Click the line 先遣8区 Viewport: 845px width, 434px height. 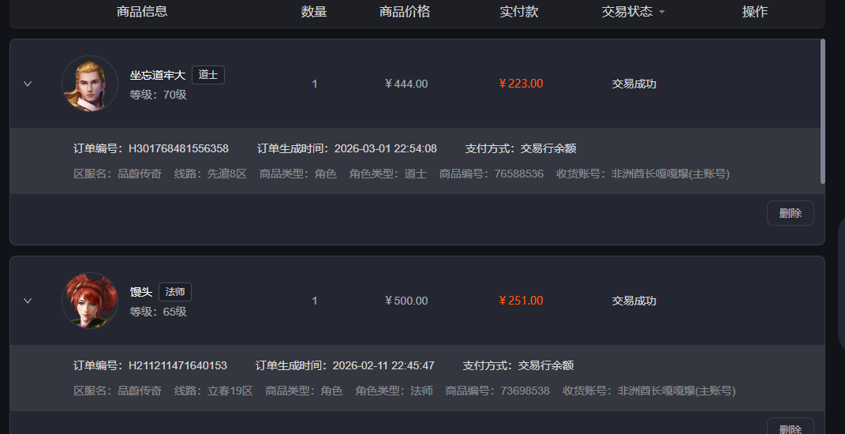[x=227, y=174]
